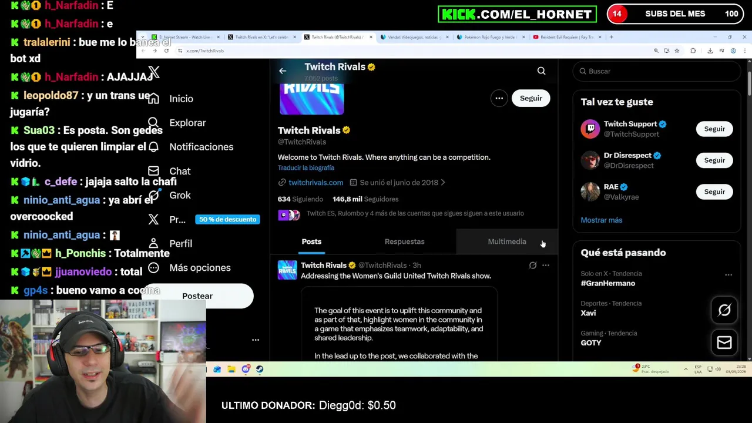Switch to Pokémon Rojo Fuego browser tab

490,37
